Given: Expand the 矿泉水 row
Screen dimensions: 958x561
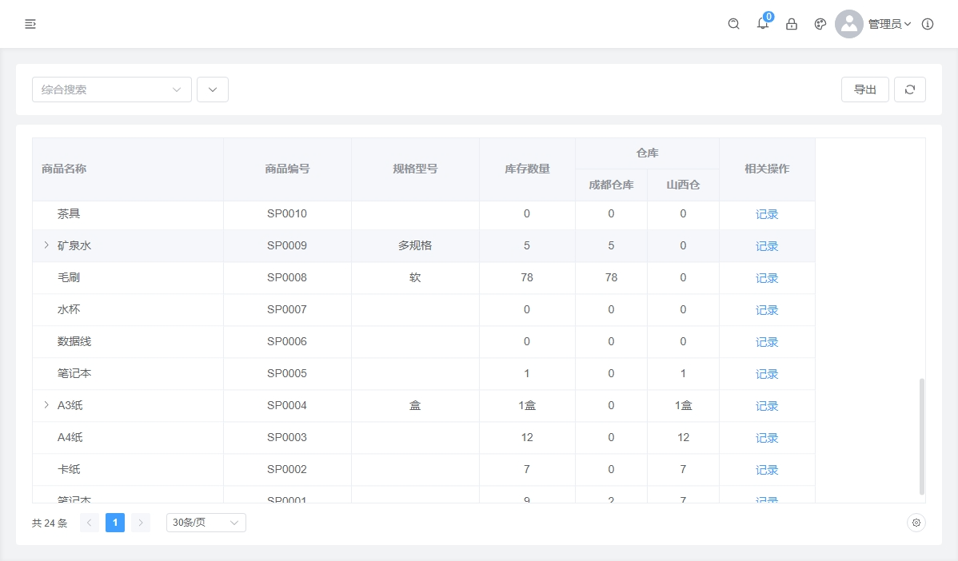Looking at the screenshot, I should click(x=46, y=245).
